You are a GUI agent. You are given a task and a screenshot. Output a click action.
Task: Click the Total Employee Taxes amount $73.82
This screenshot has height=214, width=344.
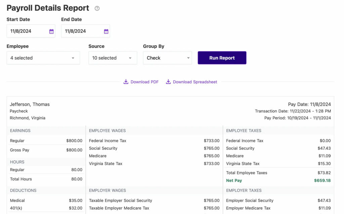324,173
